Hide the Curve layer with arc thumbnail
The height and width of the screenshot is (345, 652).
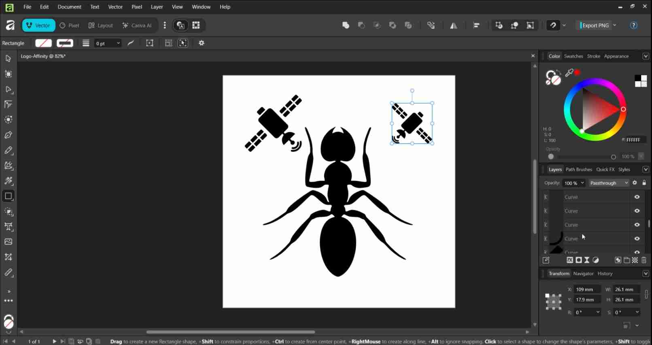tap(637, 239)
